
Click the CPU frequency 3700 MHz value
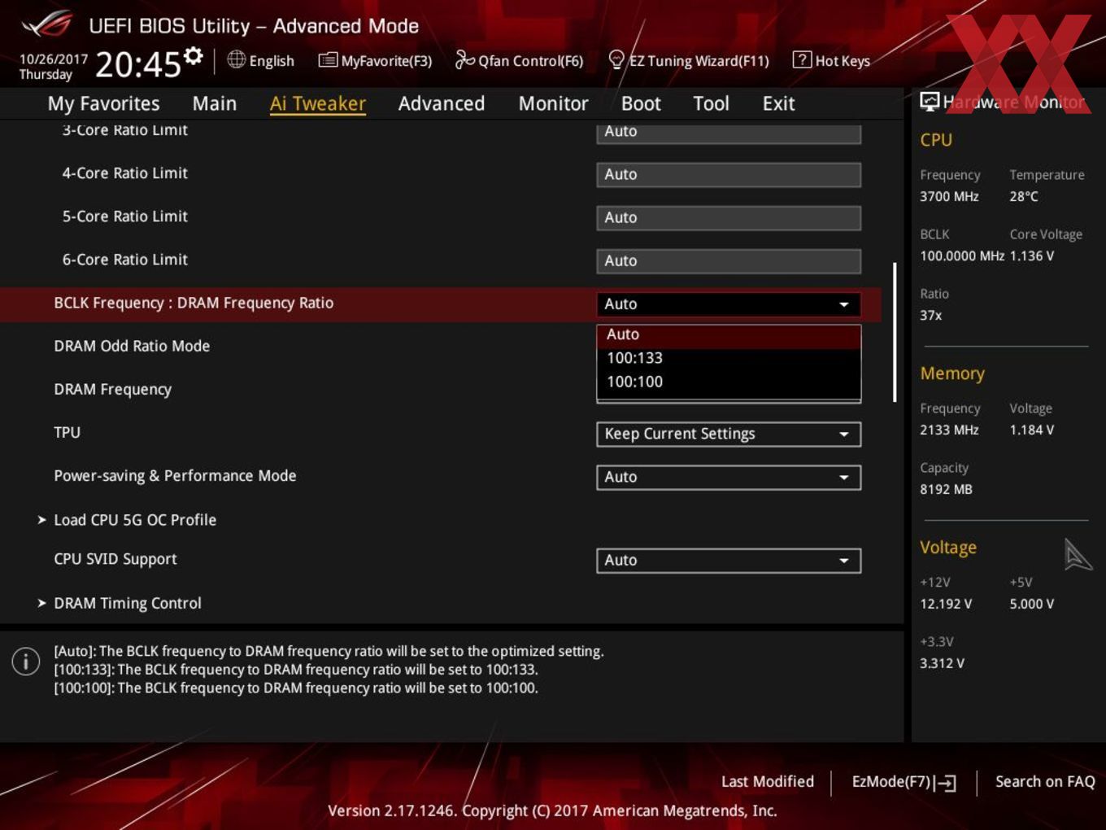949,197
